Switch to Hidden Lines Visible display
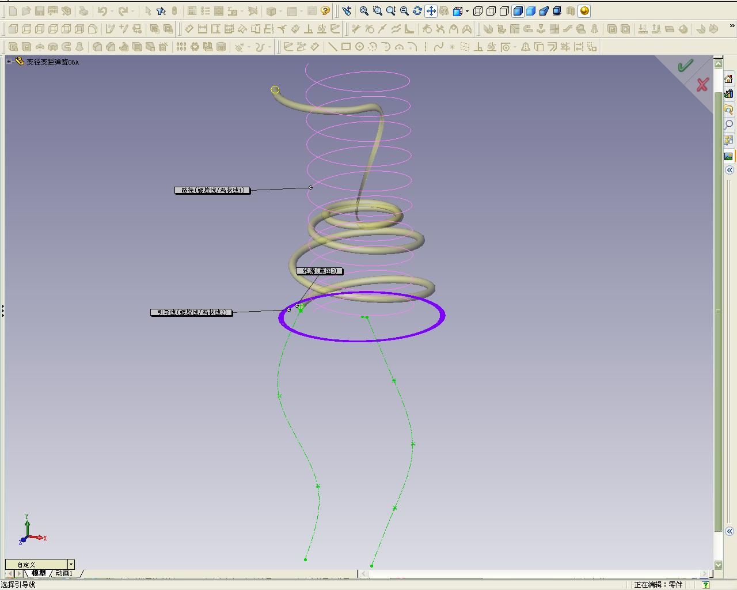Screen dimensions: 737x590 tap(491, 11)
